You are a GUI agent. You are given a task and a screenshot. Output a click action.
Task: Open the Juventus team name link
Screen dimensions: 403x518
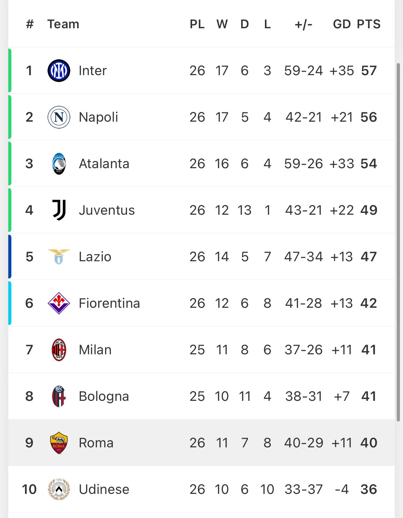click(x=107, y=210)
